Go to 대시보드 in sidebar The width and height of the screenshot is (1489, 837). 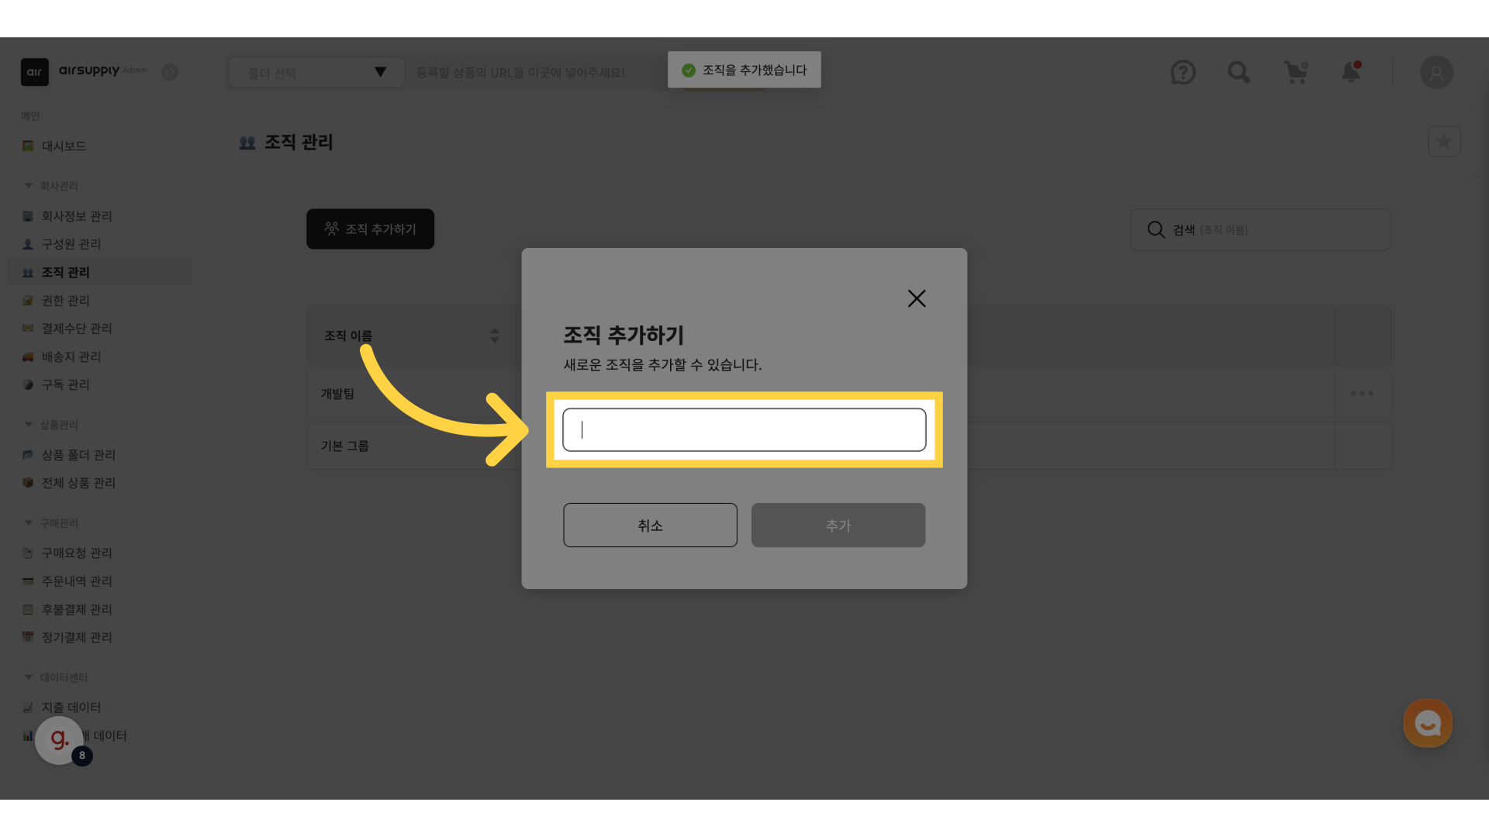64,146
